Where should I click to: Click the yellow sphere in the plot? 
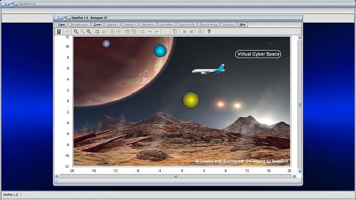(x=191, y=100)
